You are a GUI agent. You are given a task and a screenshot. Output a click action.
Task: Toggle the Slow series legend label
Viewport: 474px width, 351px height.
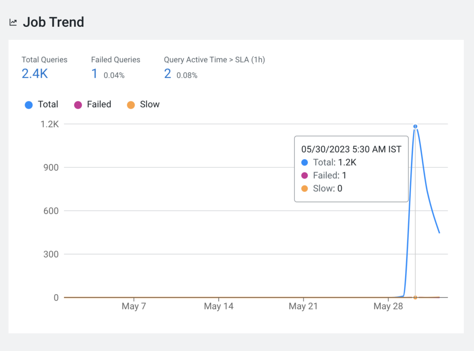click(x=150, y=105)
